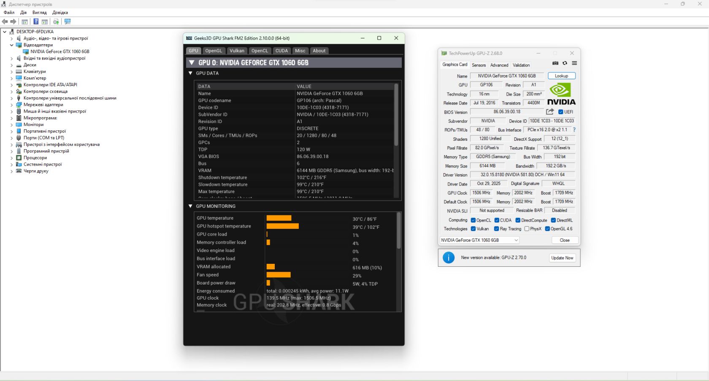Toggle the Ray Tracing checkbox
This screenshot has height=381, width=709.
pos(496,229)
